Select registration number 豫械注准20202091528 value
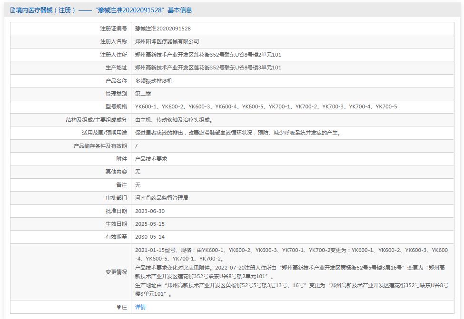This screenshot has width=464, height=319. point(163,29)
